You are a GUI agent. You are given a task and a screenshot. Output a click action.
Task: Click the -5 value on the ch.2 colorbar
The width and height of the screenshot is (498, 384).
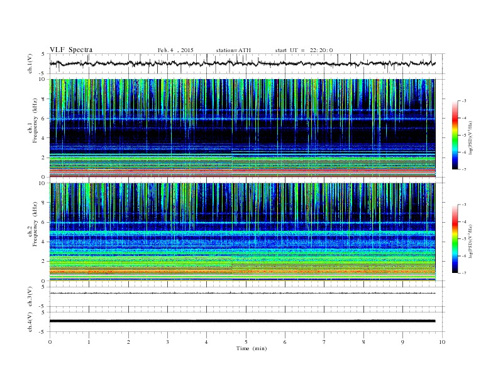pyautogui.click(x=464, y=239)
